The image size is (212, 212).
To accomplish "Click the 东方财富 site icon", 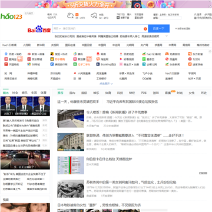I will (x=190, y=54).
